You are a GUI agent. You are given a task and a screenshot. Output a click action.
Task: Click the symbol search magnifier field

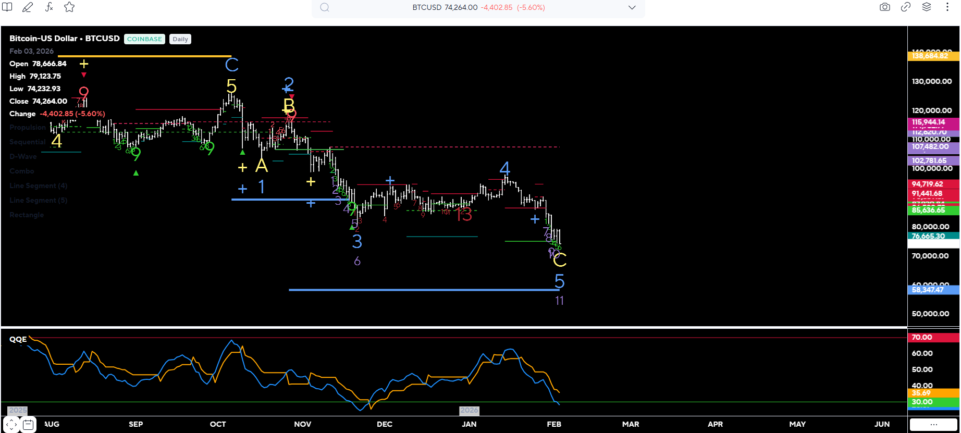tap(325, 8)
